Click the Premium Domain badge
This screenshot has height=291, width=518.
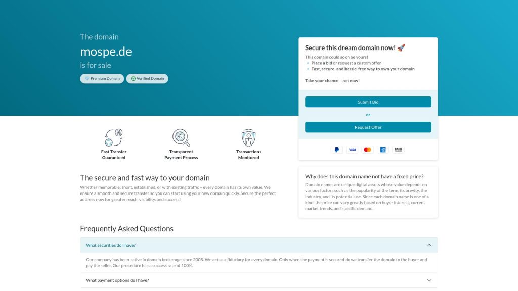pos(102,79)
